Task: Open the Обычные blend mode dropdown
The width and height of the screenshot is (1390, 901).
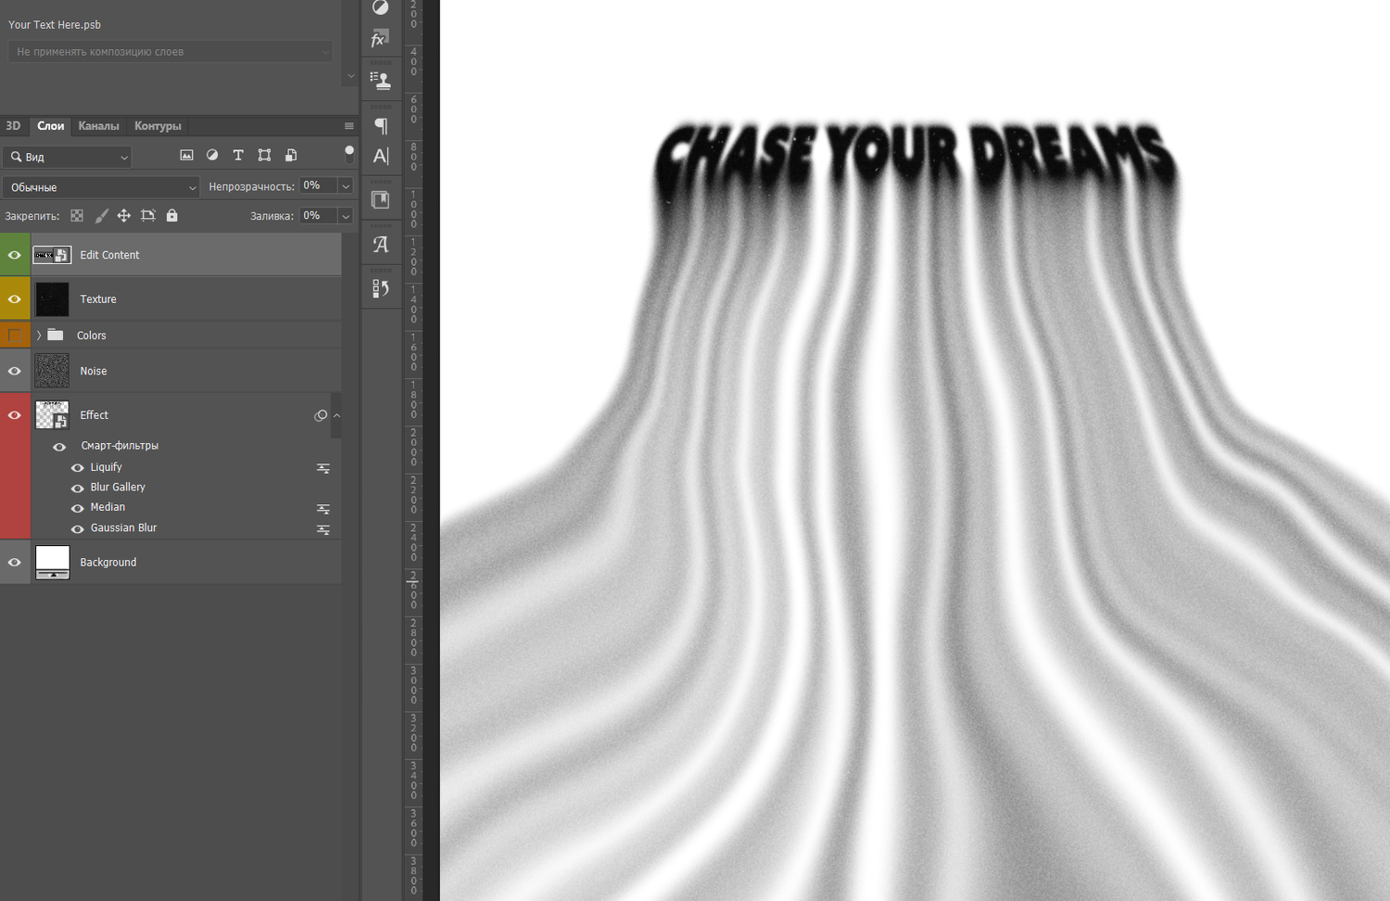Action: point(101,187)
